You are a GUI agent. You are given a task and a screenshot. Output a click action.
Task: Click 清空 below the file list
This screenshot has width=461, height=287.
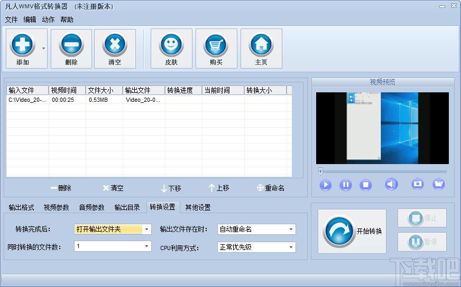coord(113,188)
